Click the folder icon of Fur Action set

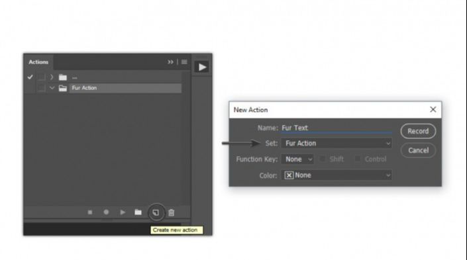click(x=62, y=88)
